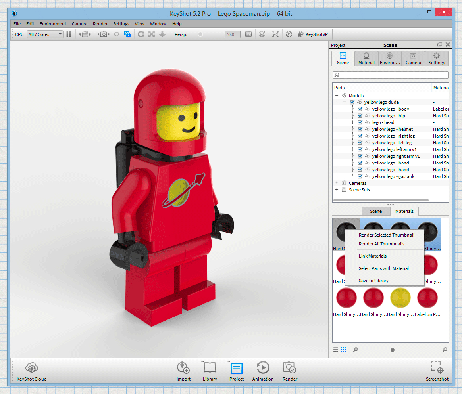Expand the lego - head node
This screenshot has height=394, width=462.
pyautogui.click(x=352, y=122)
